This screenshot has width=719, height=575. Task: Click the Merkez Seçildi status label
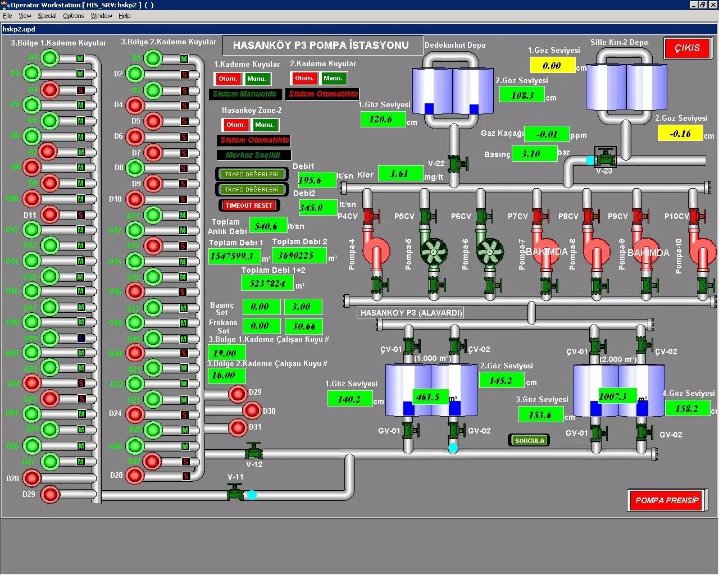(x=254, y=155)
